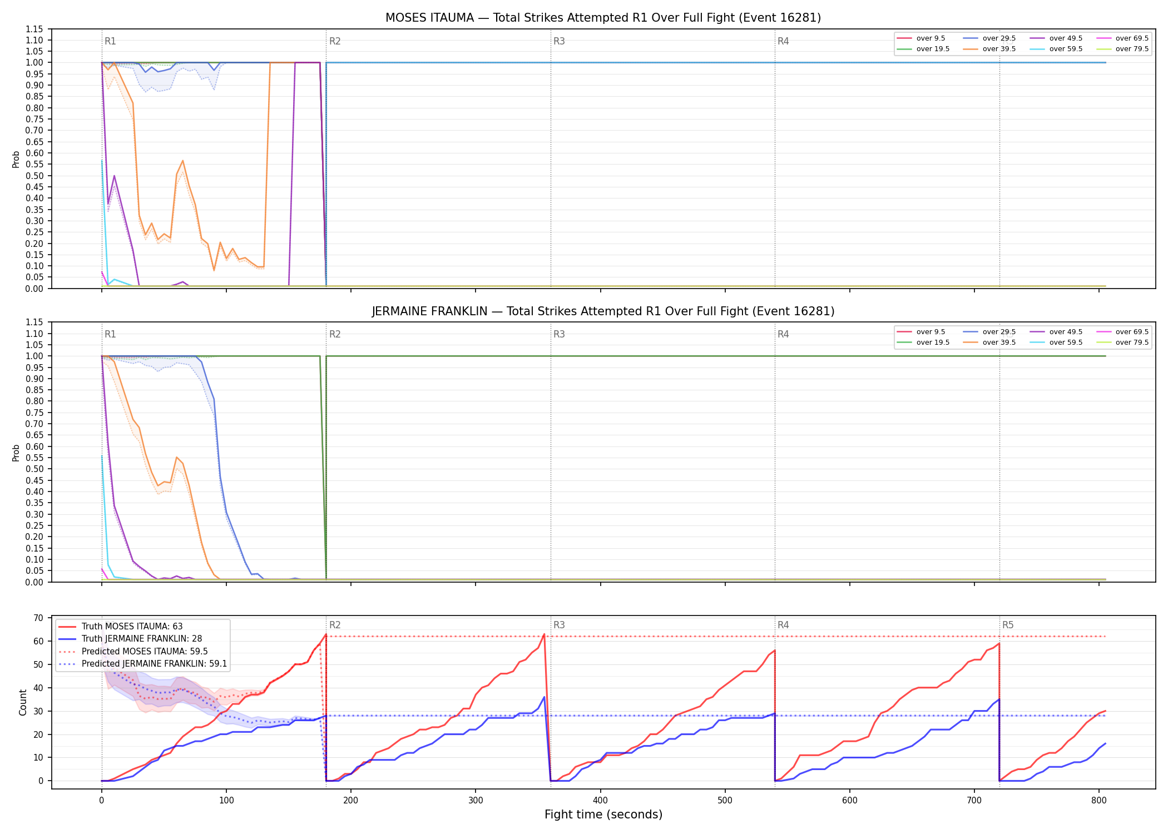Click the Count axis tick label 40
The height and width of the screenshot is (834, 1168).
click(x=38, y=688)
